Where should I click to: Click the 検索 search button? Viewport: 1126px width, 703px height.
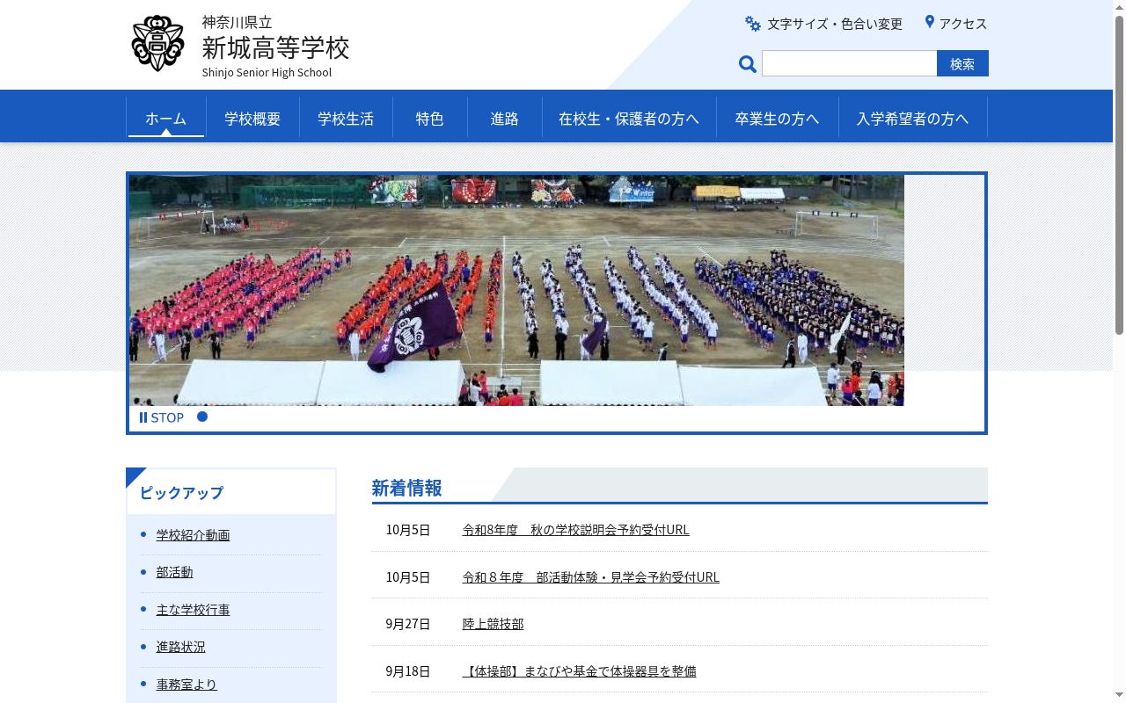(x=962, y=63)
